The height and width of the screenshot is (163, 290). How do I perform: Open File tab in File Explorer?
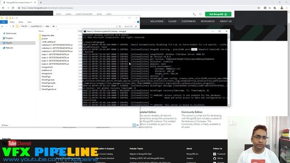(4, 22)
